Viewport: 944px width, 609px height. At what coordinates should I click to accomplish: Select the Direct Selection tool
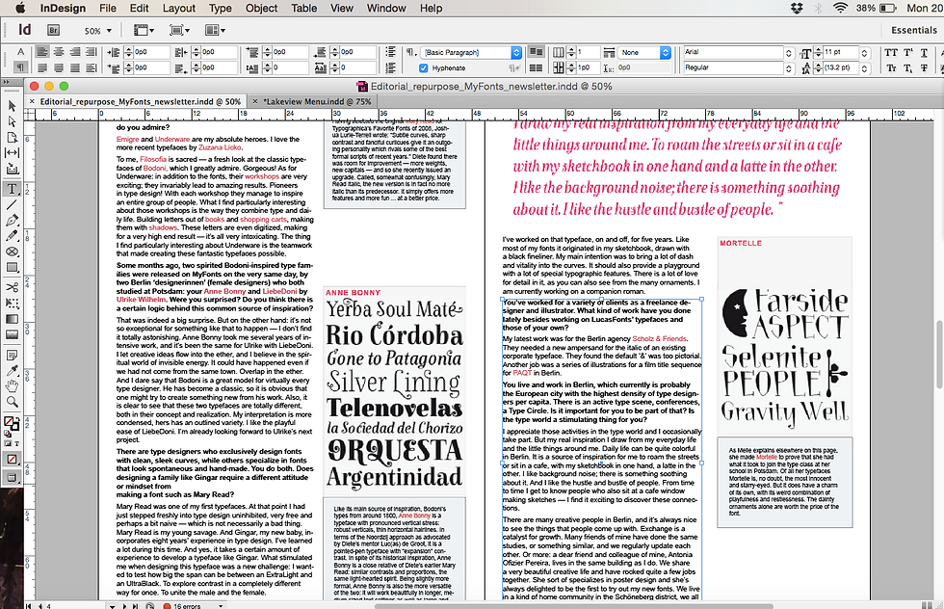(x=12, y=121)
